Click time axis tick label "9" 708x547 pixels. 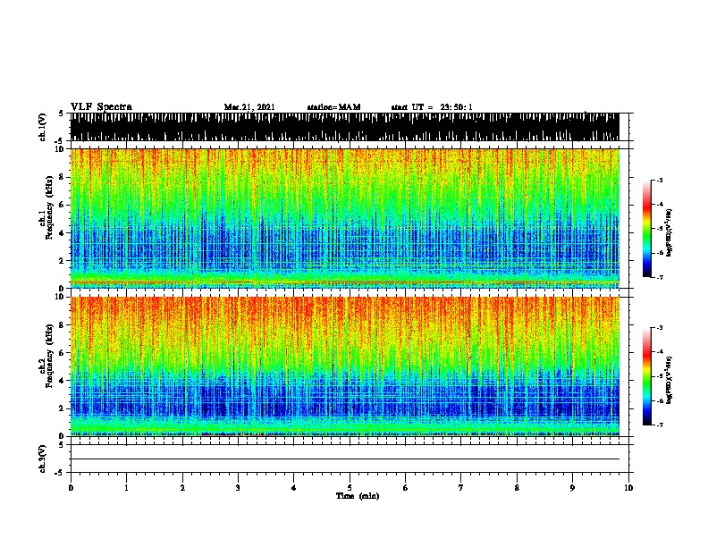coord(572,488)
